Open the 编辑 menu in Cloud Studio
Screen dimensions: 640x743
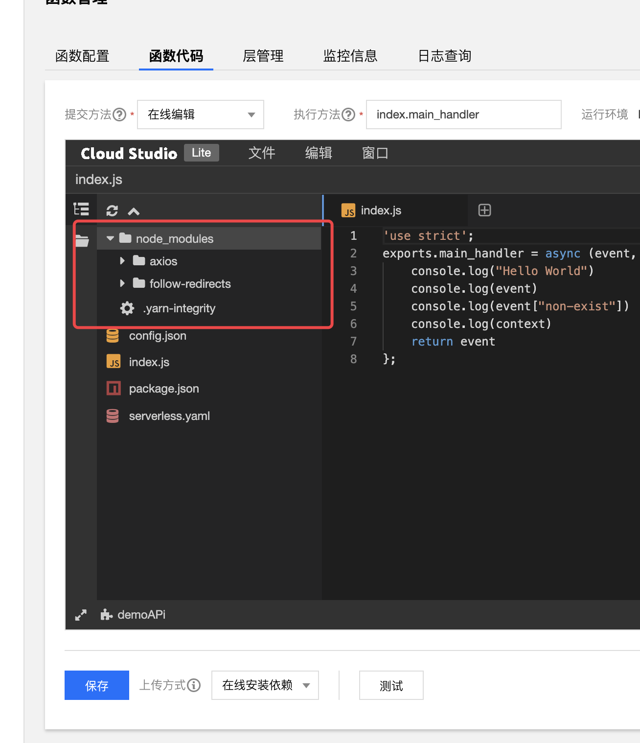coord(319,153)
